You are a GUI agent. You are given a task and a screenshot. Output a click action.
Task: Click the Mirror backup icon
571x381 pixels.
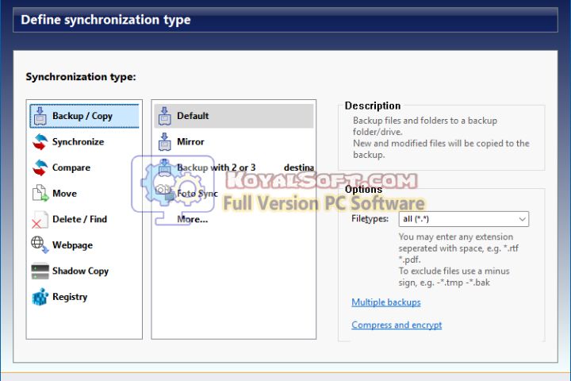coord(165,142)
